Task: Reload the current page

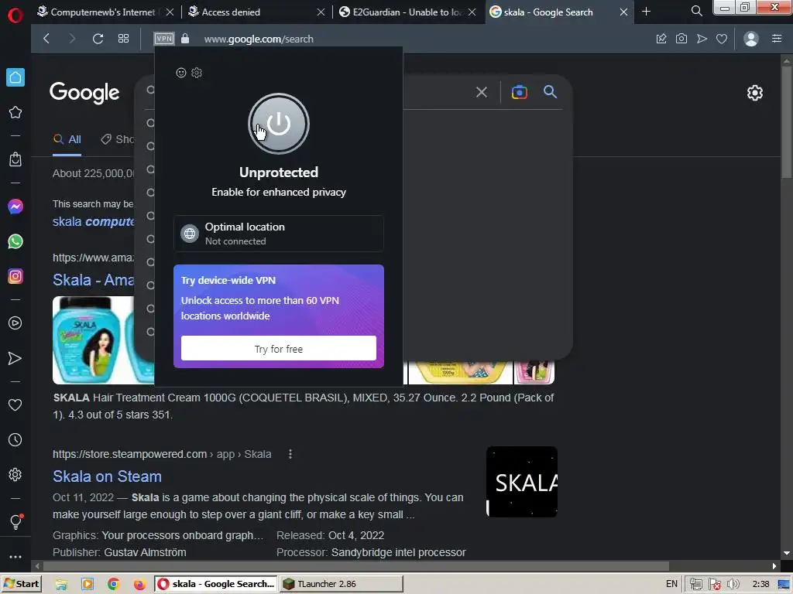Action: (x=98, y=39)
